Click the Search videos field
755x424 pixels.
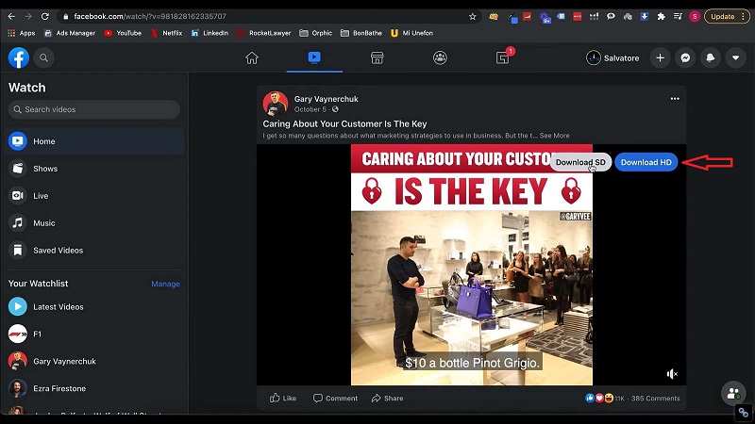pyautogui.click(x=93, y=109)
